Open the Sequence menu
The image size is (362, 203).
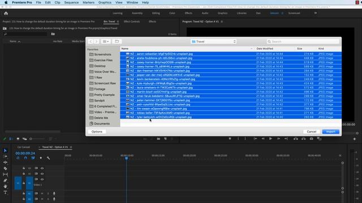(x=71, y=2)
